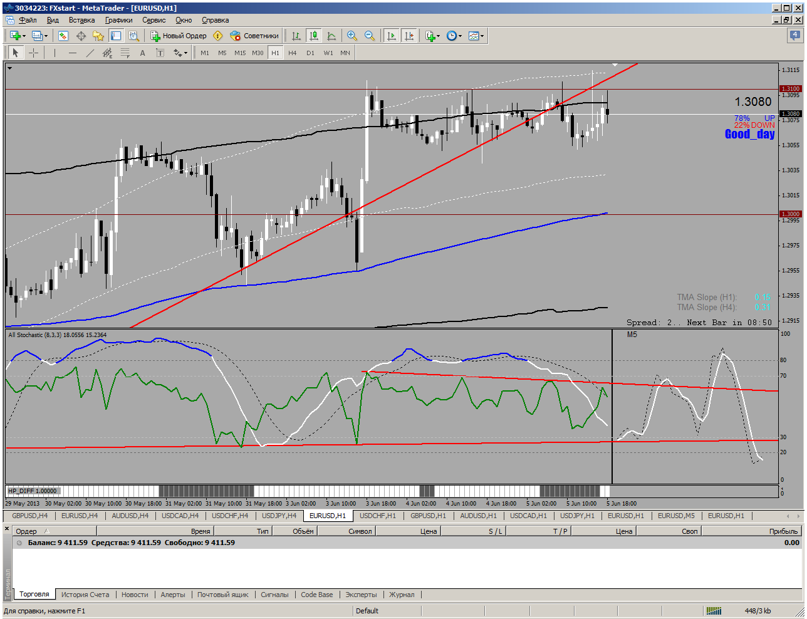
Task: Expand the Periods dropdown arrow
Action: point(461,36)
